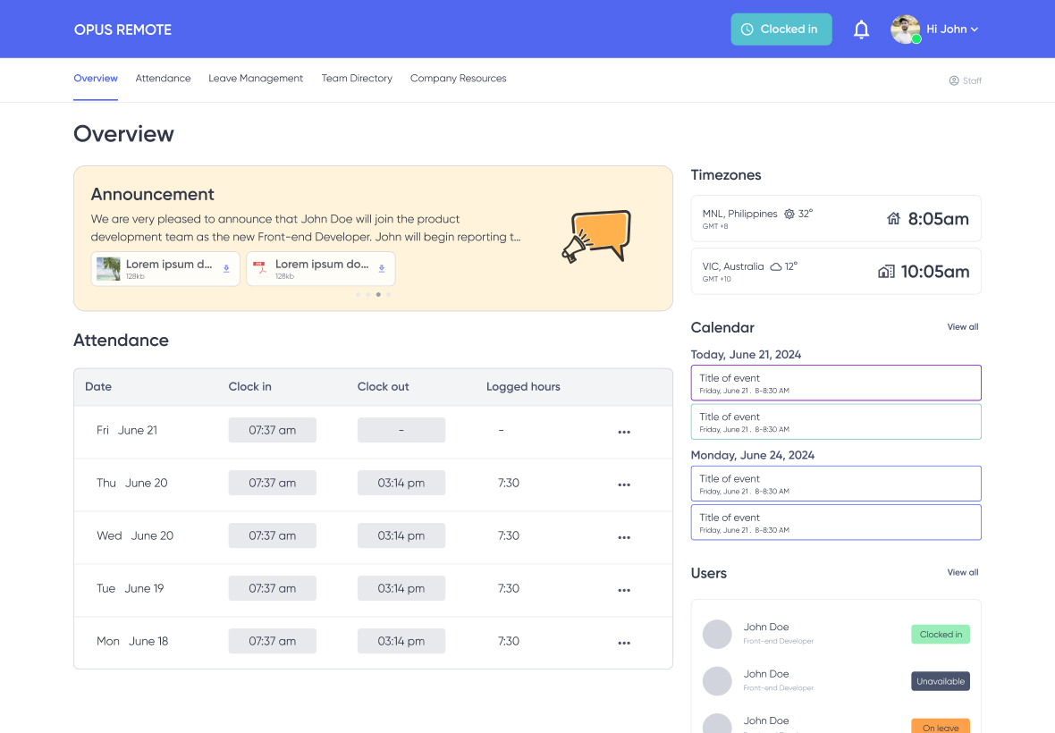This screenshot has height=733, width=1055.
Task: Click the notification bell icon
Action: click(x=861, y=29)
